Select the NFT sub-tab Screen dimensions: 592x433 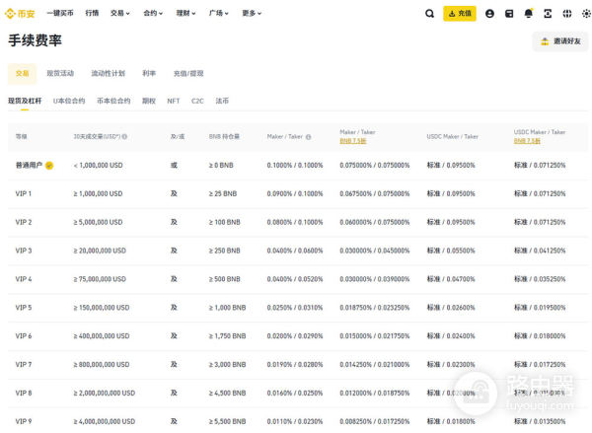(x=174, y=101)
